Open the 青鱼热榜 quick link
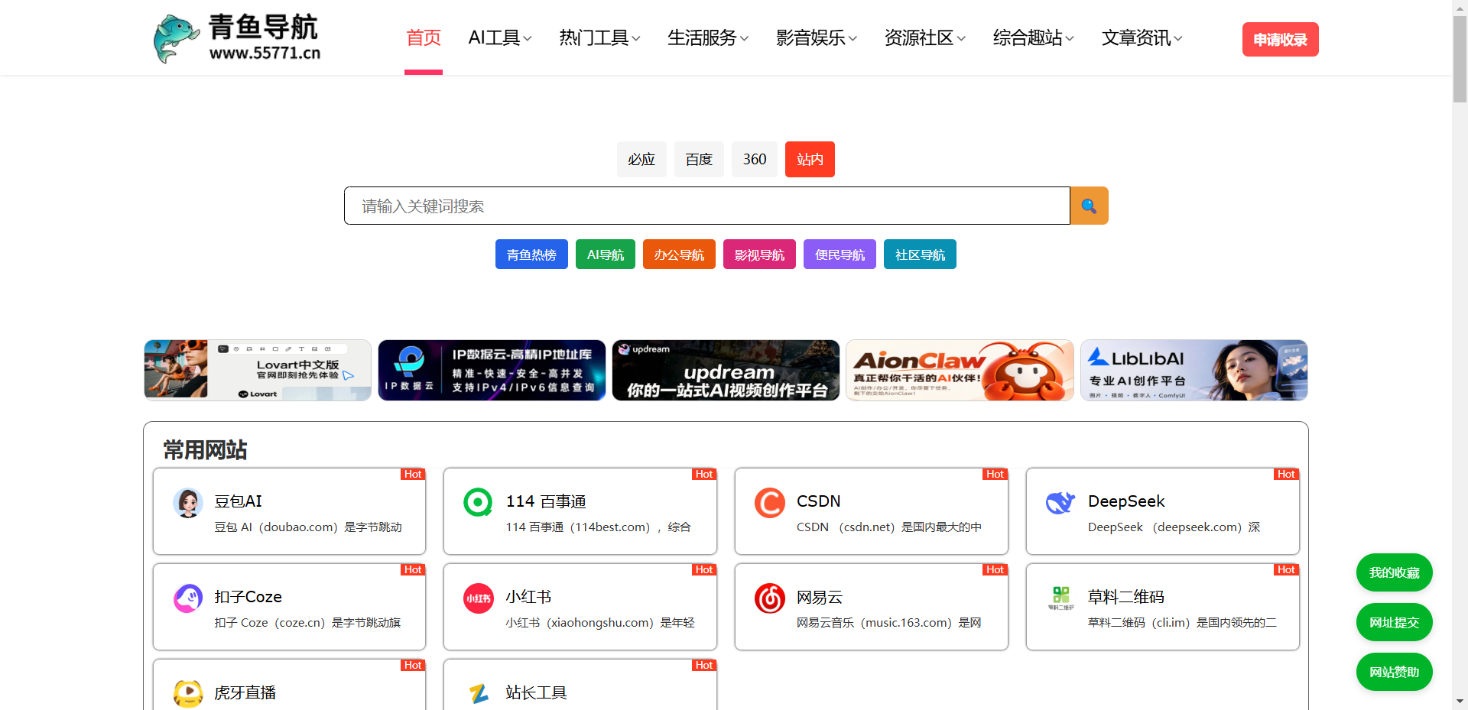 coord(531,254)
